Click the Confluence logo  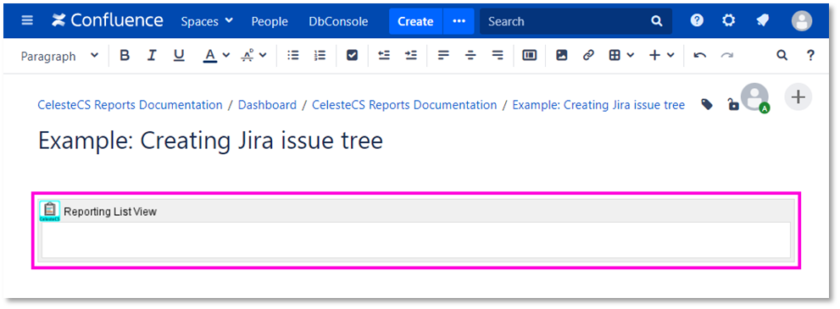click(x=108, y=21)
